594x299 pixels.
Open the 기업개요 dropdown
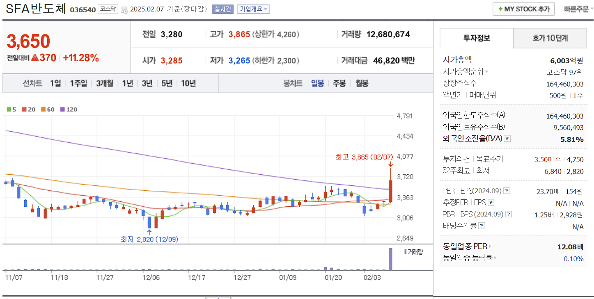coord(253,9)
